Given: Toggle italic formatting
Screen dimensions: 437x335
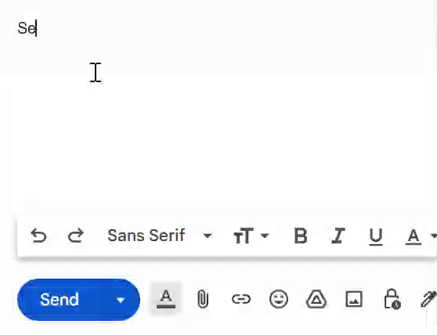Looking at the screenshot, I should coord(338,236).
